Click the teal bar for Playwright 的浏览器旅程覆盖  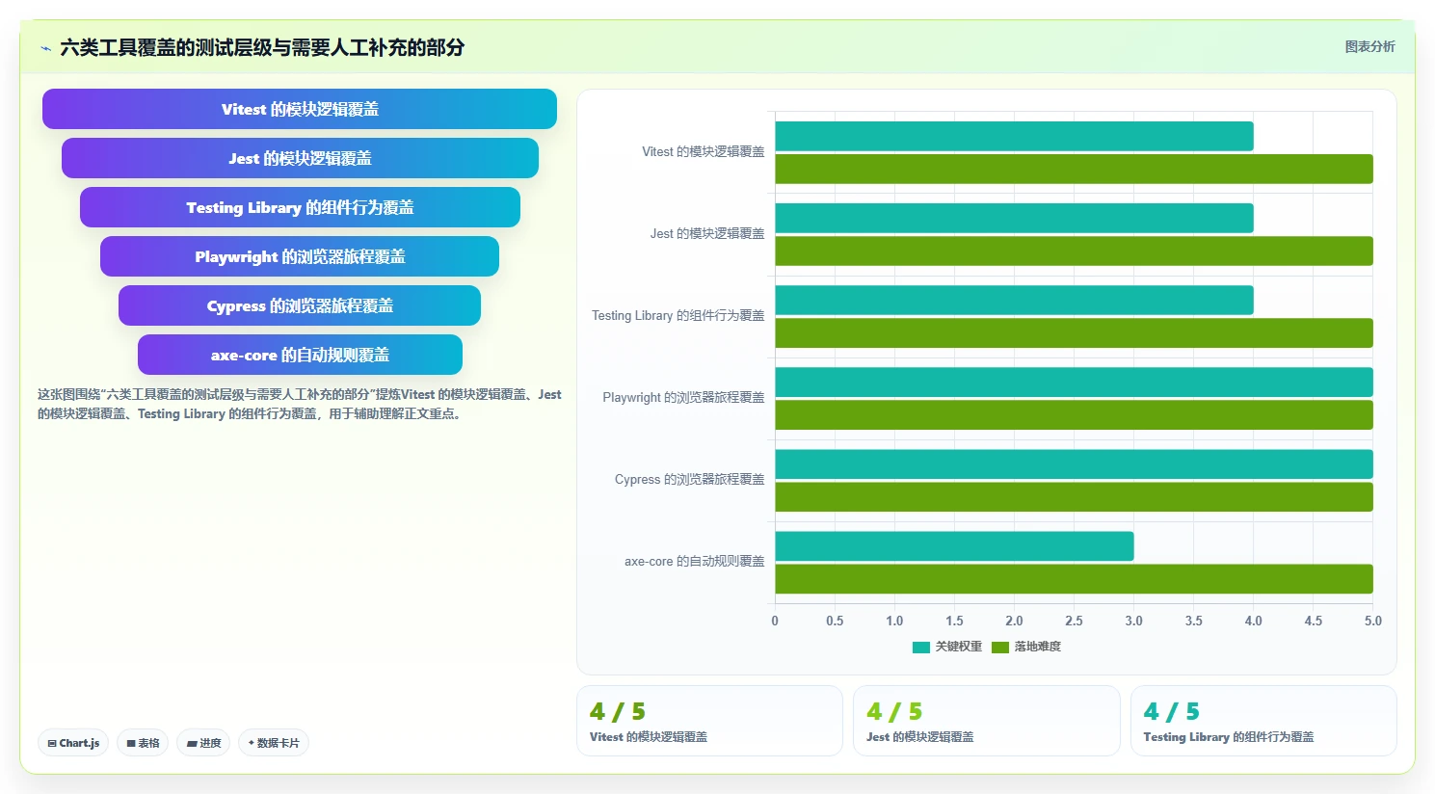click(1074, 382)
